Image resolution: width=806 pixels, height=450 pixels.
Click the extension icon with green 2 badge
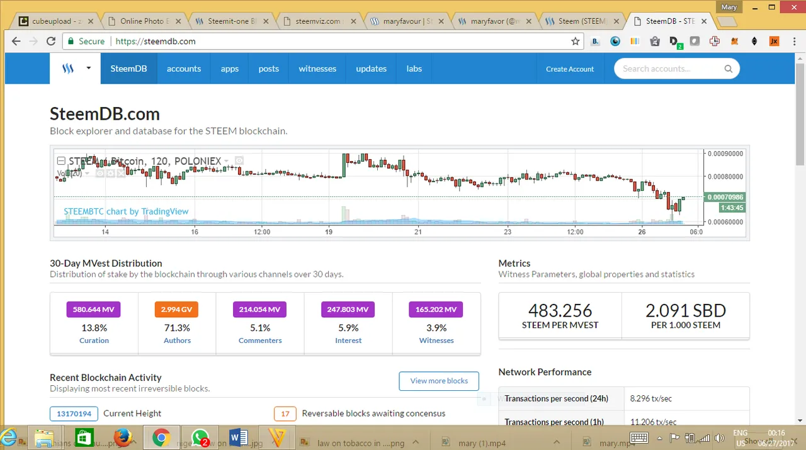[x=675, y=42]
